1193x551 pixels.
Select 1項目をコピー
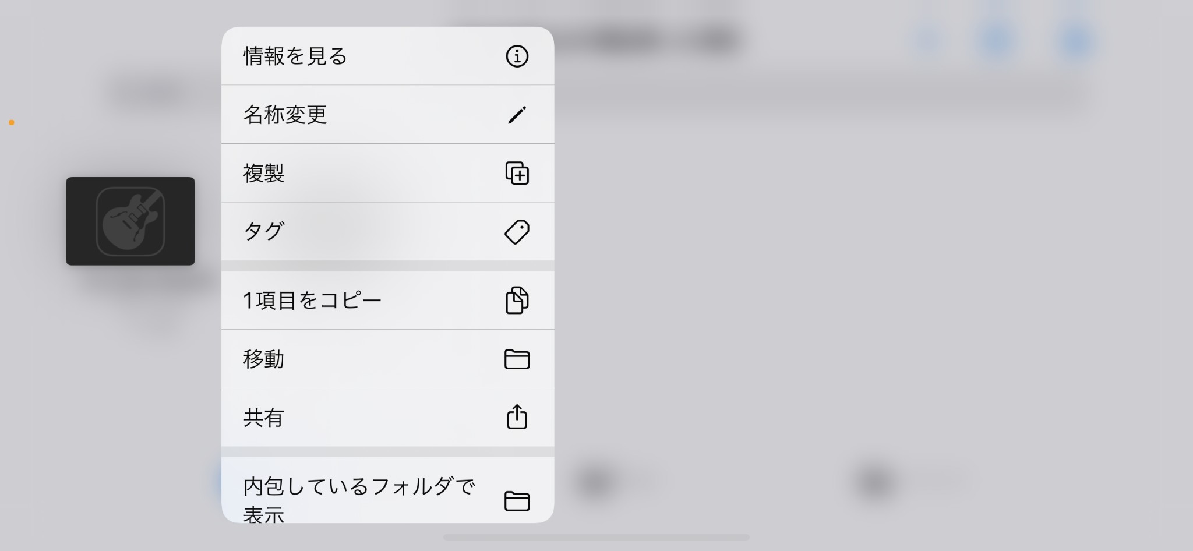(x=387, y=301)
